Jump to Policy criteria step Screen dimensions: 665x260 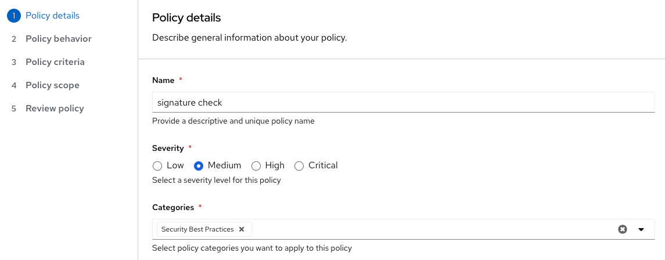(x=55, y=62)
